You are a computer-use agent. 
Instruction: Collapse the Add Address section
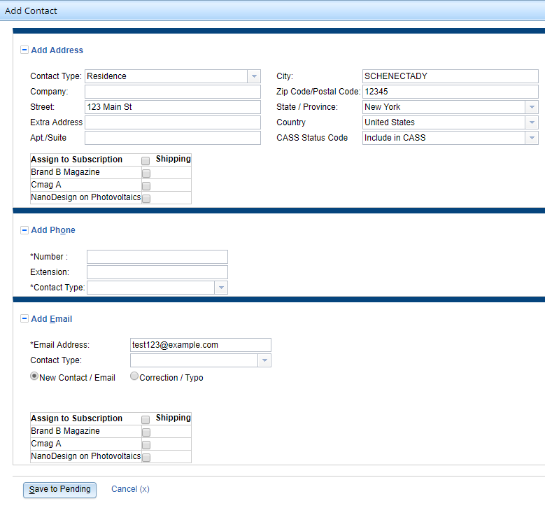(x=24, y=50)
